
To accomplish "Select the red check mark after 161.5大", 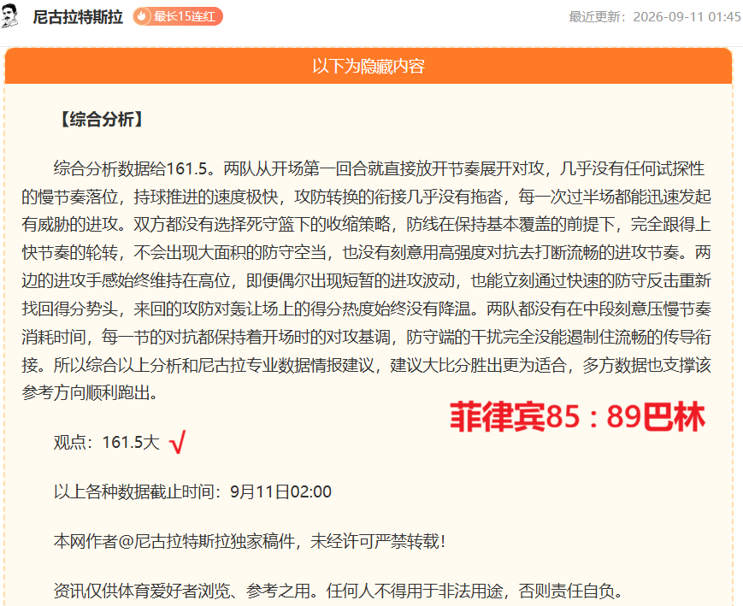I will tap(178, 442).
